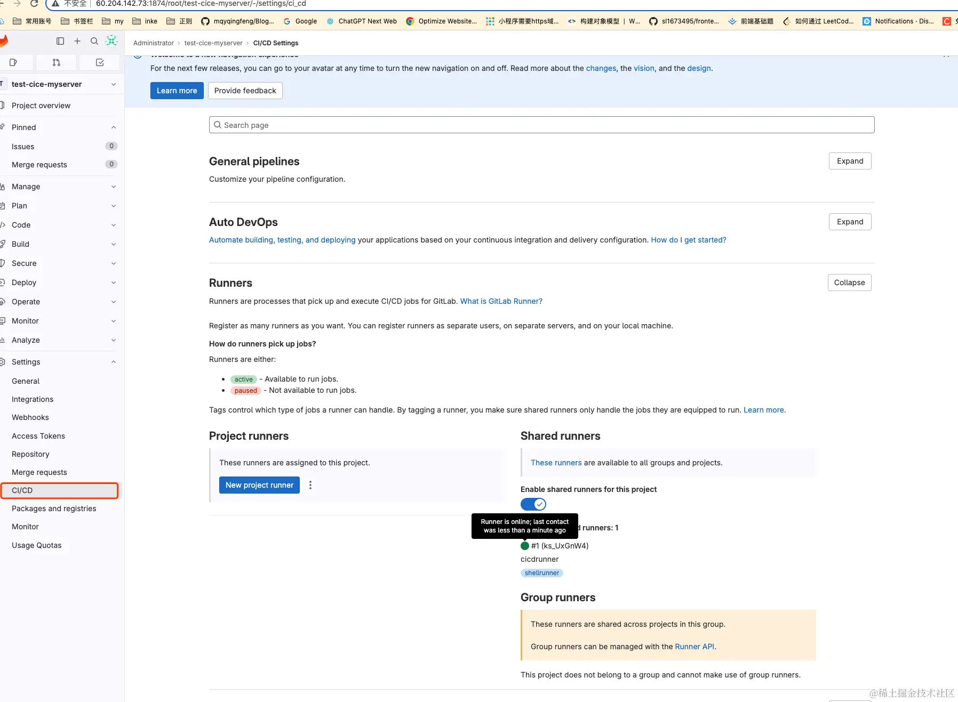Focus the Search page field
The height and width of the screenshot is (702, 958).
pos(542,125)
